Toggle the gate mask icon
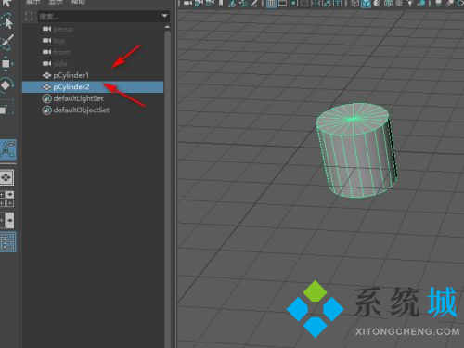The image size is (464, 348). [304, 4]
